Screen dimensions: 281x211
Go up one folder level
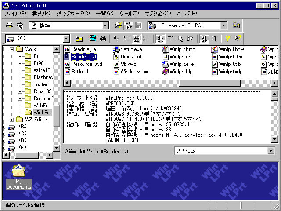click(79, 38)
